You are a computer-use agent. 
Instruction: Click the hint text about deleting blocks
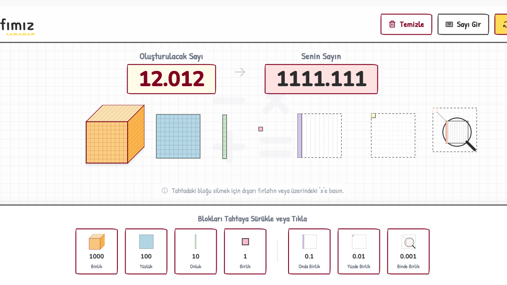(x=257, y=190)
